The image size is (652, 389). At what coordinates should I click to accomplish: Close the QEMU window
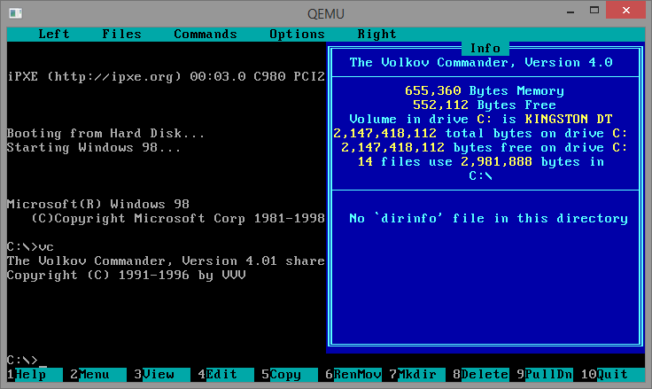pyautogui.click(x=625, y=11)
